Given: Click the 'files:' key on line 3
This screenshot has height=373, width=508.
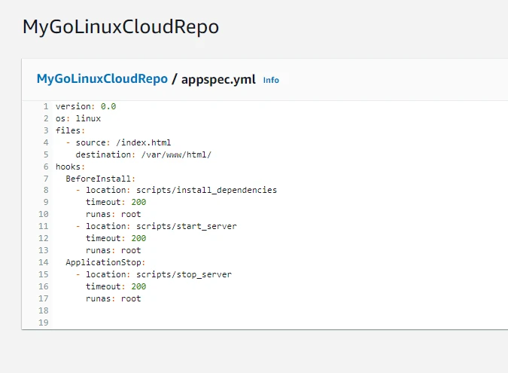Looking at the screenshot, I should pyautogui.click(x=70, y=130).
